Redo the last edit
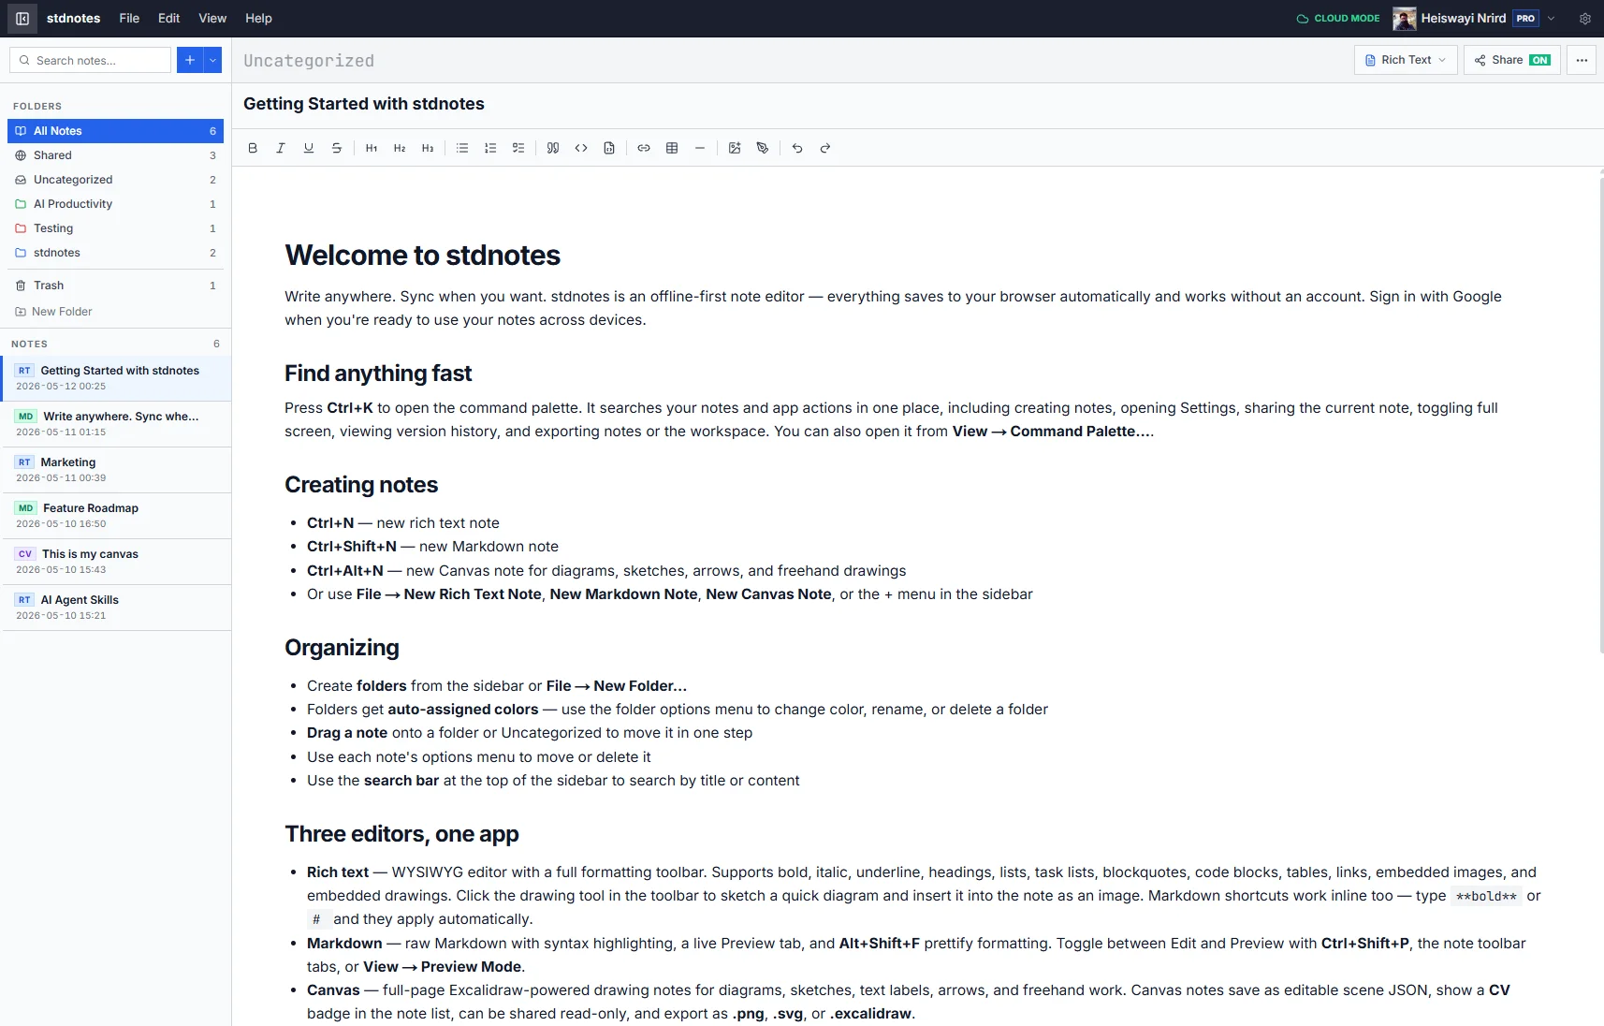The width and height of the screenshot is (1604, 1026). click(825, 148)
